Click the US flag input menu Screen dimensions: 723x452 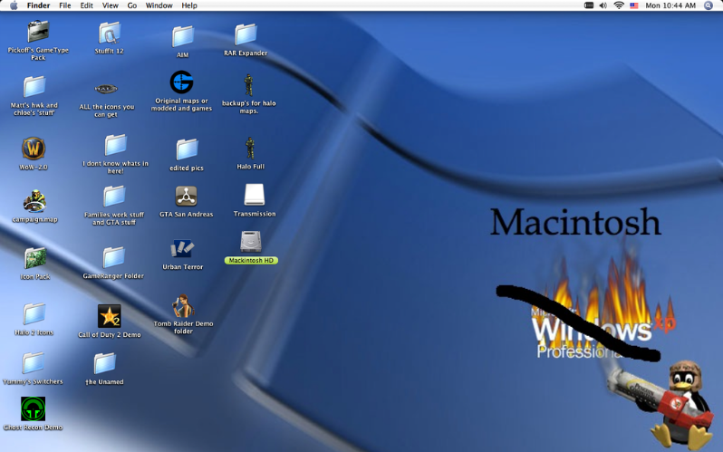634,5
